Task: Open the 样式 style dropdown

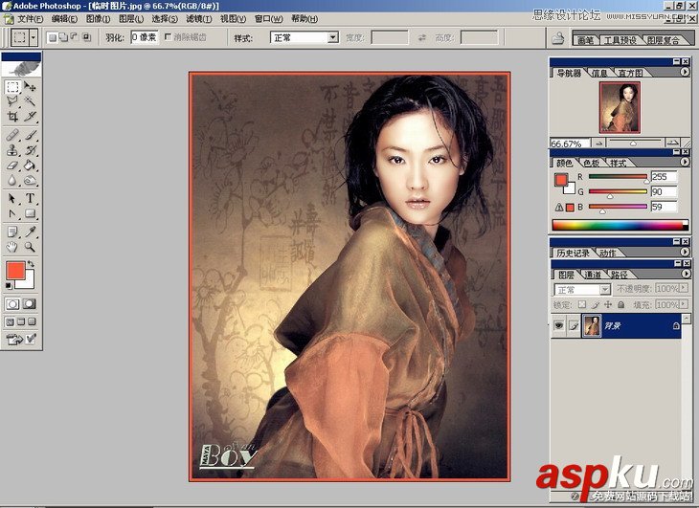Action: 333,37
